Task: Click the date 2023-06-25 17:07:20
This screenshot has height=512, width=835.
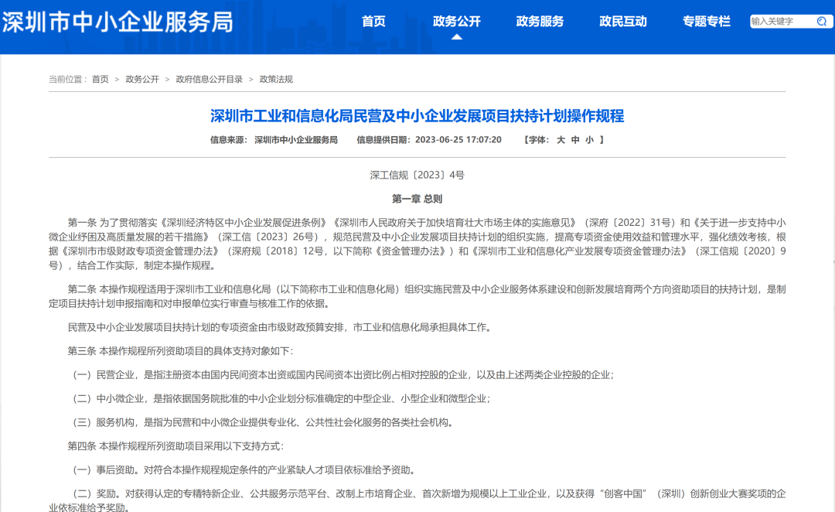Action: 458,140
